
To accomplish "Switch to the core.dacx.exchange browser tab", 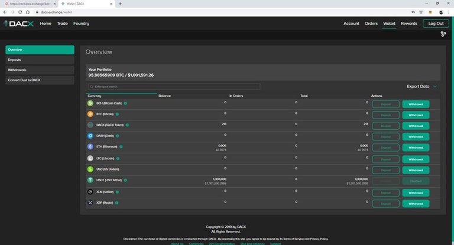I will coord(30,4).
